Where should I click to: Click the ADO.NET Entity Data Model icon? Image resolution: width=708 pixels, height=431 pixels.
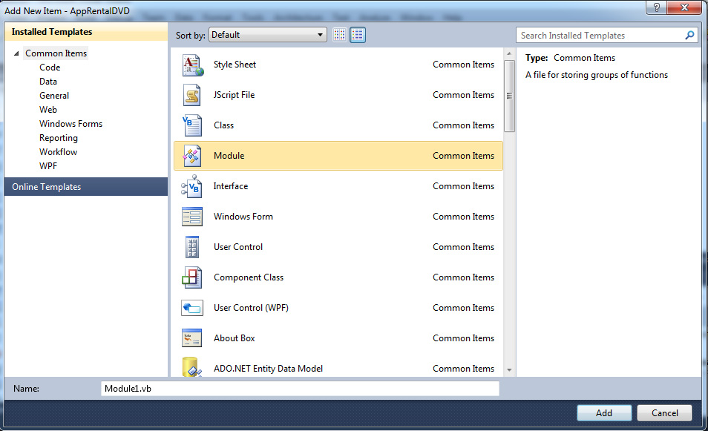(192, 367)
